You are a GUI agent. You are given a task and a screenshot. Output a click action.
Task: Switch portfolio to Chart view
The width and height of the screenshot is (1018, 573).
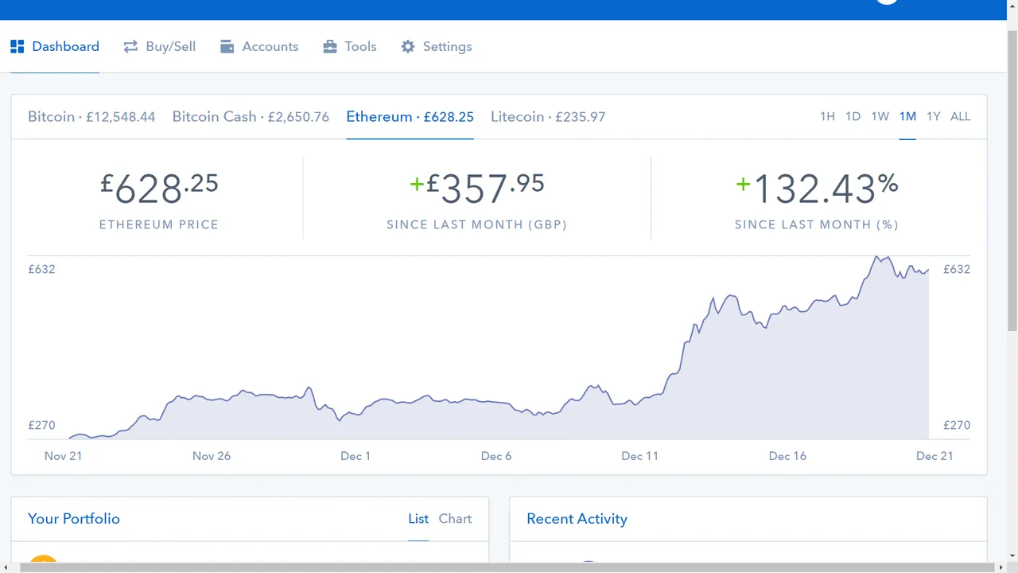coord(455,519)
